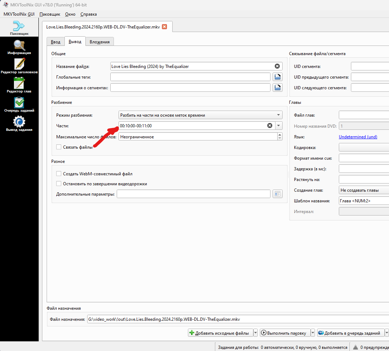Expand the Создание глав dropdown
Viewport: 389px width, 351px height.
point(363,190)
